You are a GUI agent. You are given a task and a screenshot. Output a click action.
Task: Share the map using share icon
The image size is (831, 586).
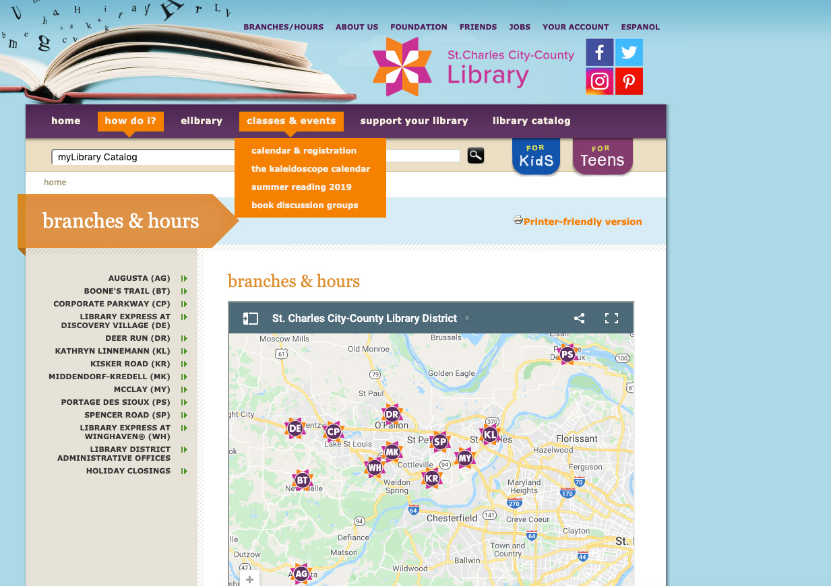click(x=579, y=319)
